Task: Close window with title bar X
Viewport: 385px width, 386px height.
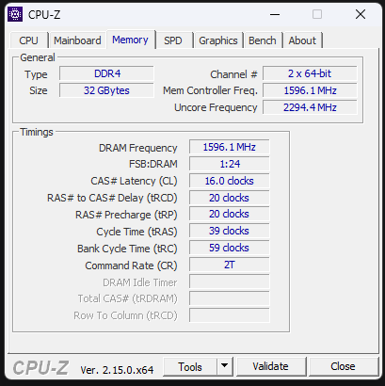Action: [361, 14]
